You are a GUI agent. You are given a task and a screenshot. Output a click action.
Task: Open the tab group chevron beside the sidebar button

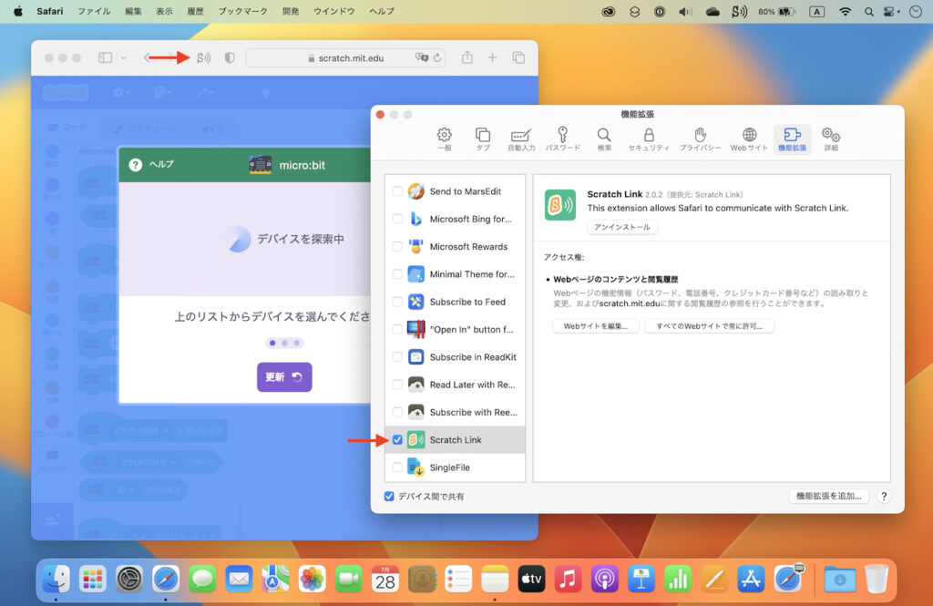[121, 57]
